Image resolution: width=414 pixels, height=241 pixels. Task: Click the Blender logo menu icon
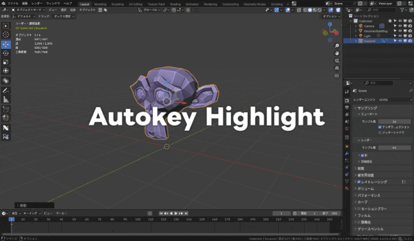pyautogui.click(x=3, y=3)
